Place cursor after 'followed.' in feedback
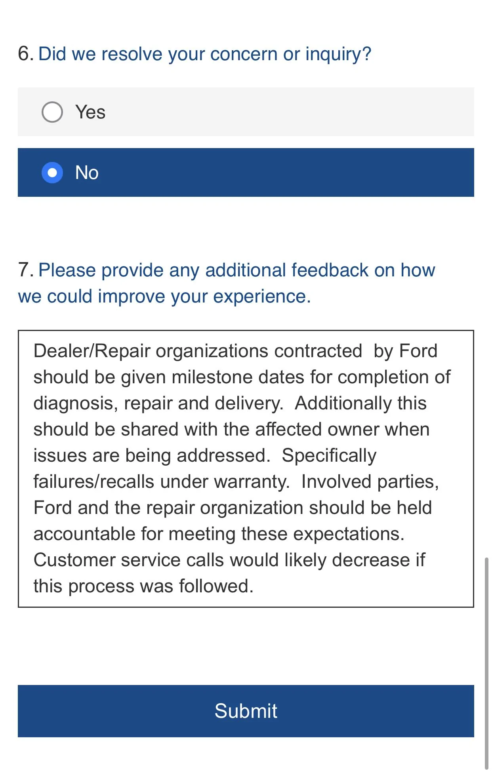The image size is (492, 782). click(254, 586)
